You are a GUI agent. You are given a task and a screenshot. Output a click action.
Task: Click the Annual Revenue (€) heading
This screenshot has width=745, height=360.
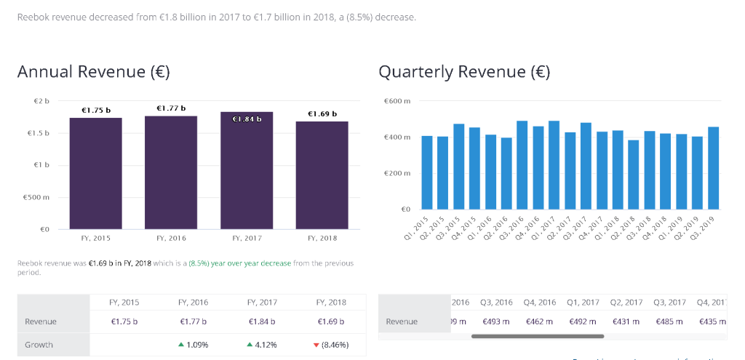94,71
